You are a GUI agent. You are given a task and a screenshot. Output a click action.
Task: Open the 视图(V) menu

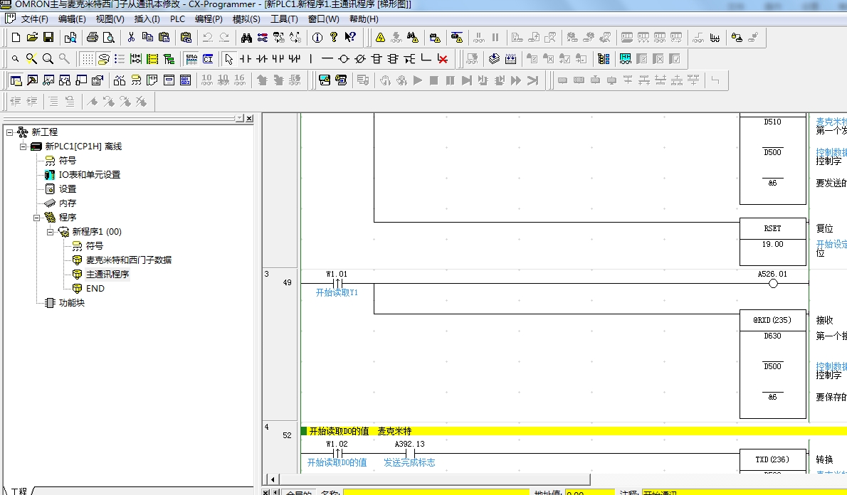(x=110, y=19)
